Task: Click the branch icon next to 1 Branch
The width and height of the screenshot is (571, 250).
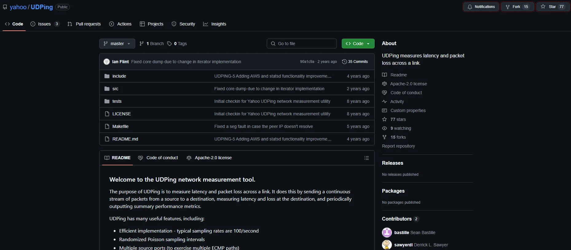Action: (142, 44)
